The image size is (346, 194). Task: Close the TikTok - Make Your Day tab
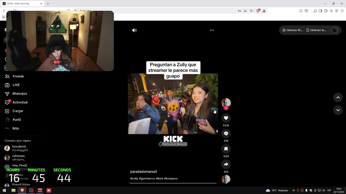(x=41, y=4)
